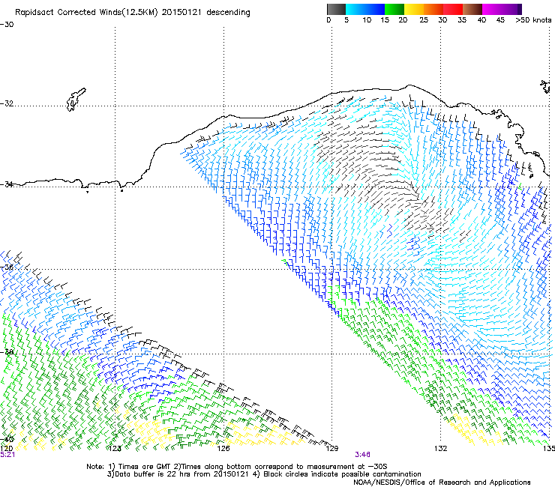Click the '129' longitude axis label
The height and width of the screenshot is (487, 555).
[x=331, y=449]
